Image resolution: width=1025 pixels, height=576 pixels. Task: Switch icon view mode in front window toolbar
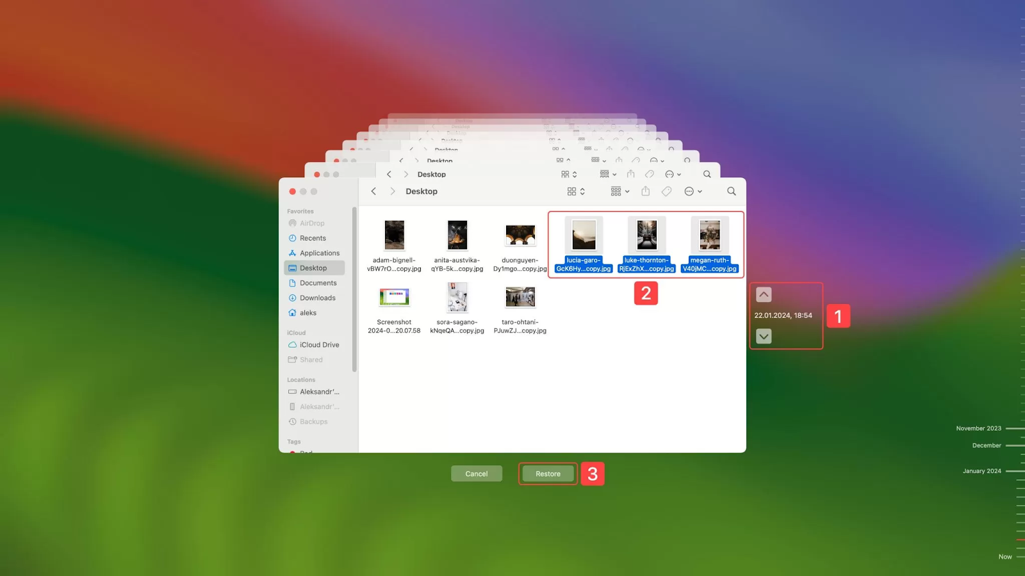coord(576,191)
